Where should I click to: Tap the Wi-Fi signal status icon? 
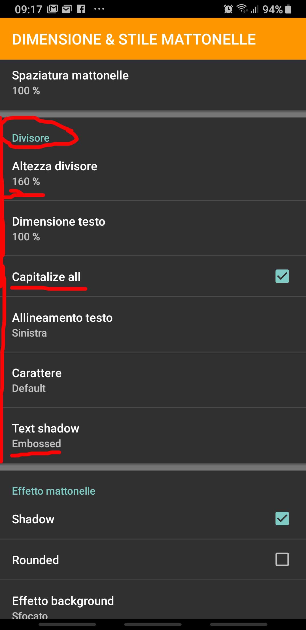[242, 9]
